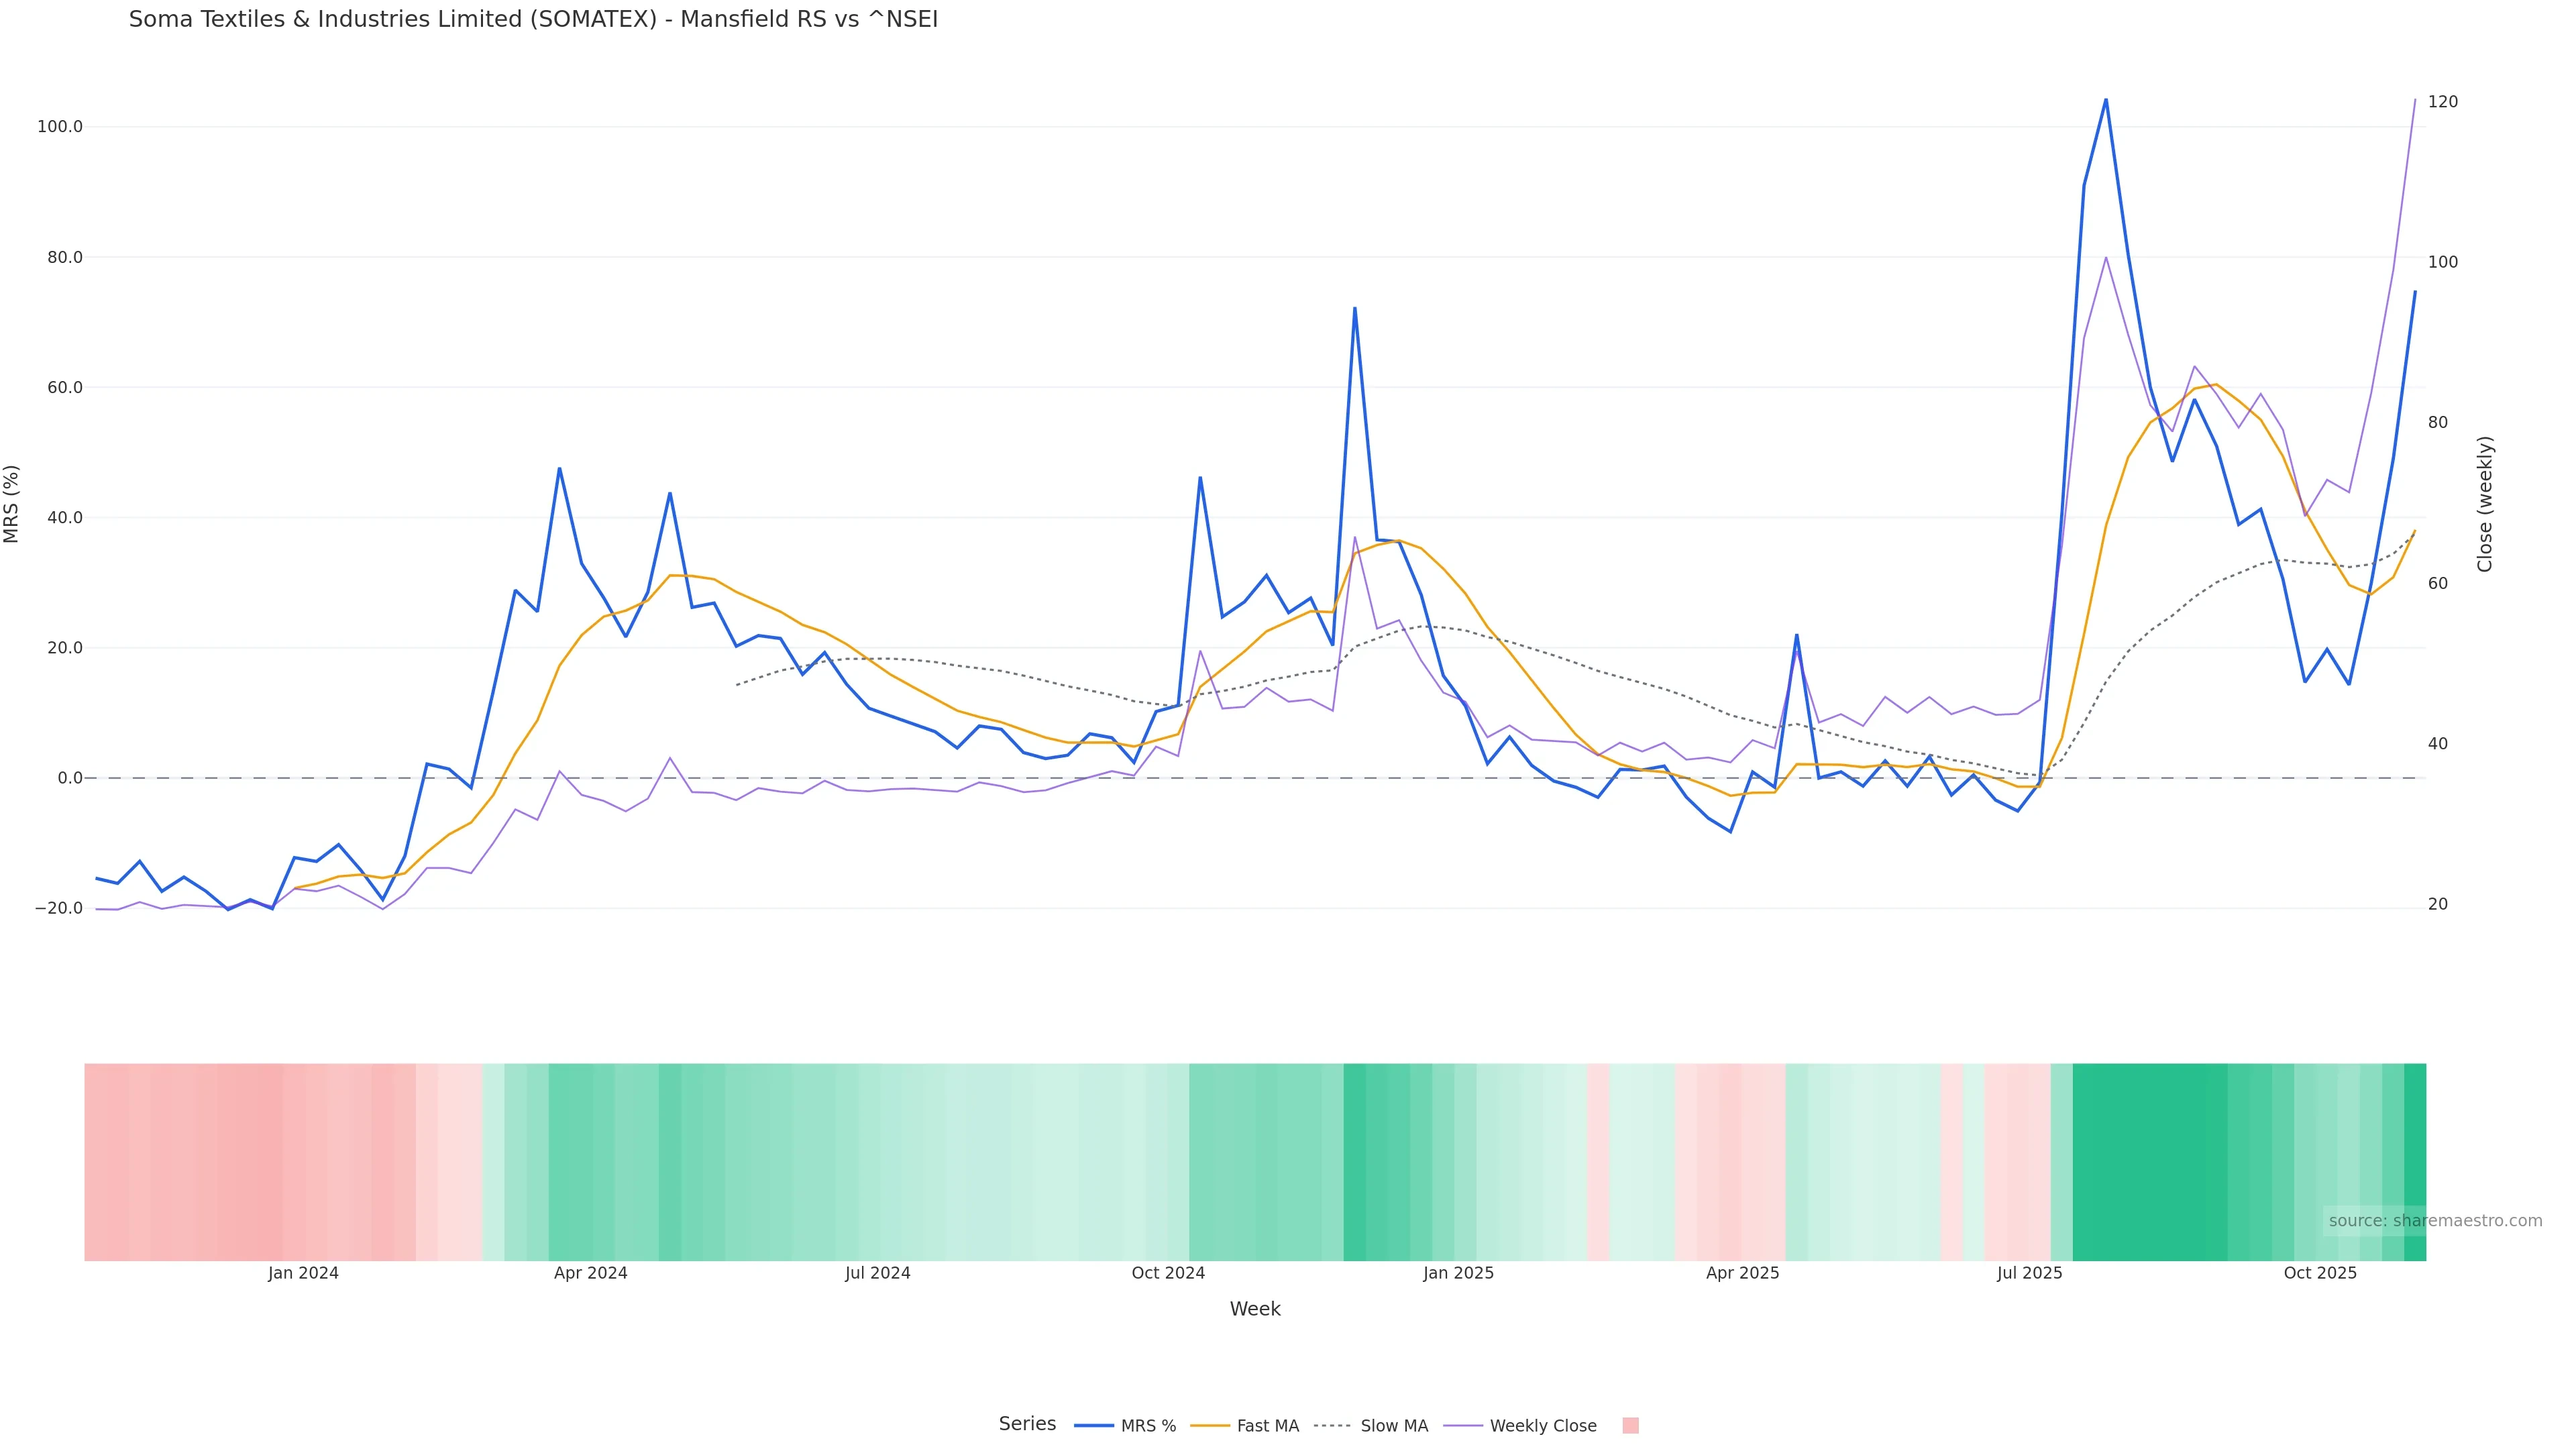Click the Close (weekly) right axis title
2576x1449 pixels.
point(2485,504)
